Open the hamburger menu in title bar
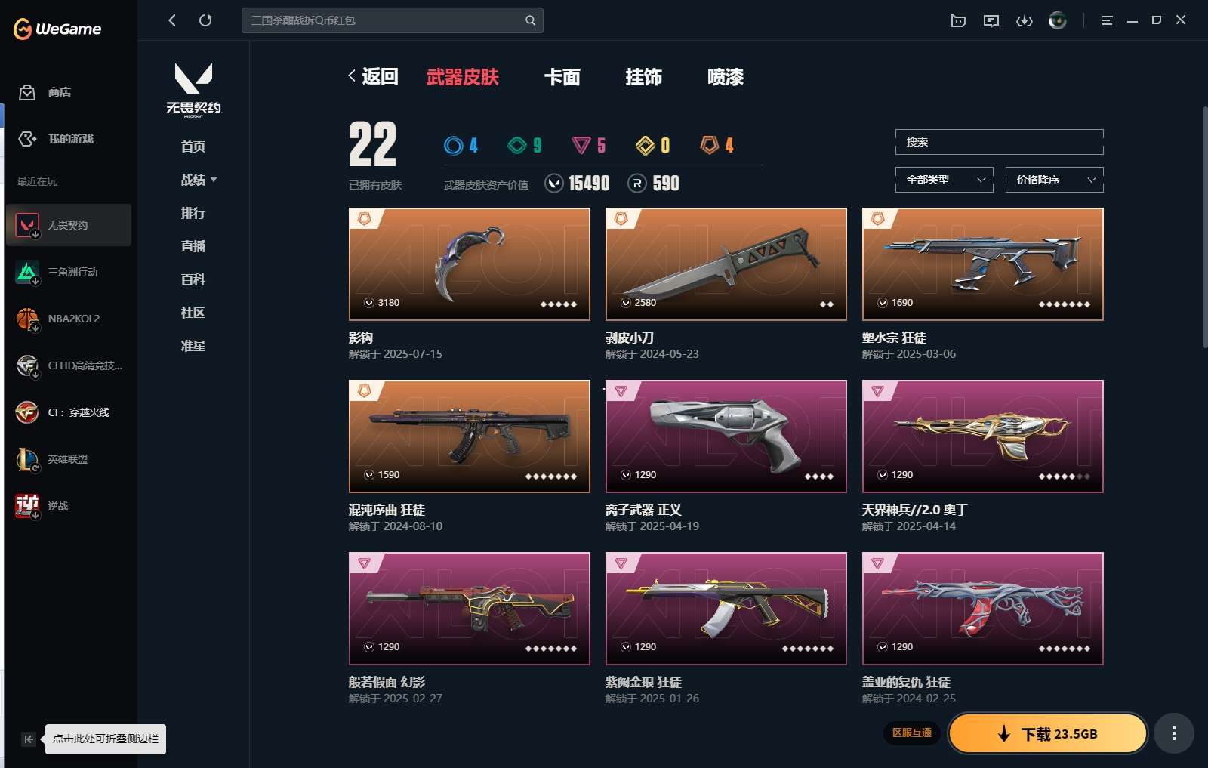1208x768 pixels. 1107,21
